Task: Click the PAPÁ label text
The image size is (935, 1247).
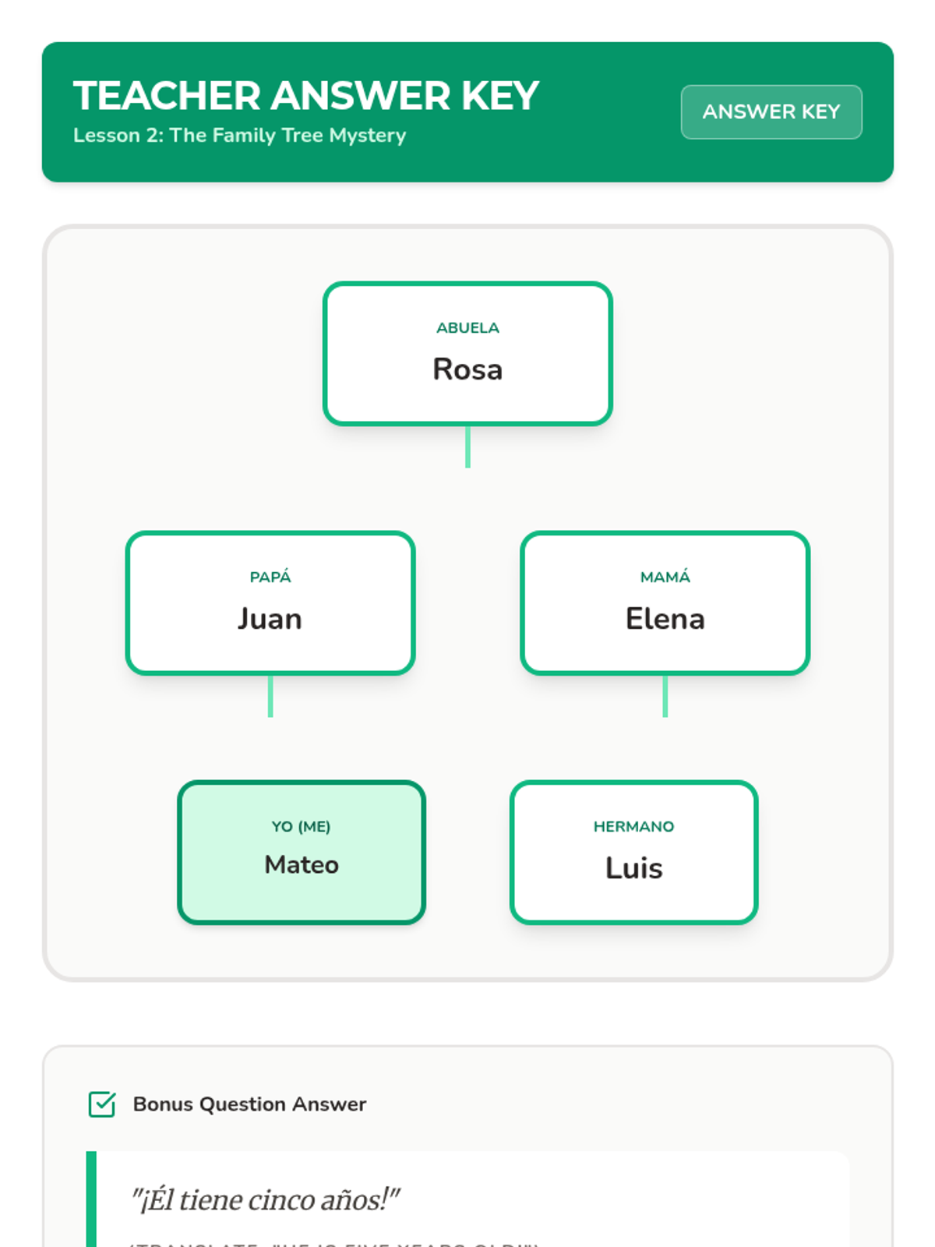Action: pos(270,577)
